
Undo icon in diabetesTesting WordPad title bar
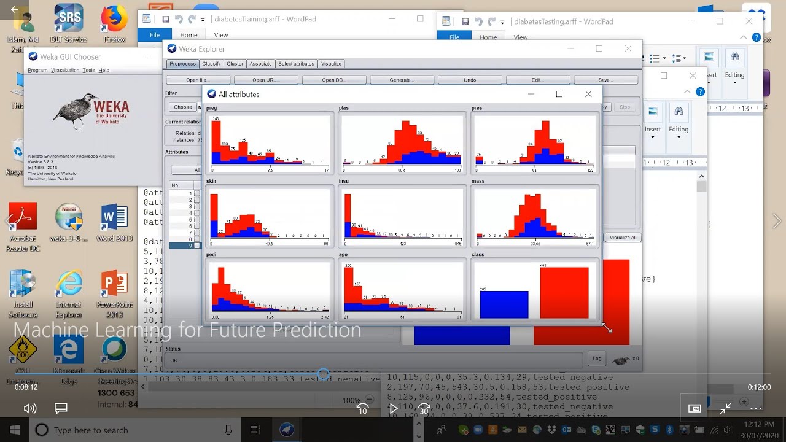point(478,22)
